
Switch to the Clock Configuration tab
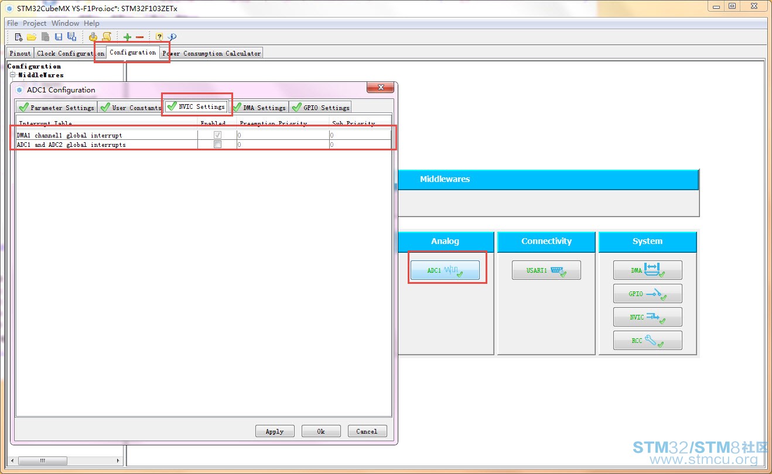(x=70, y=53)
